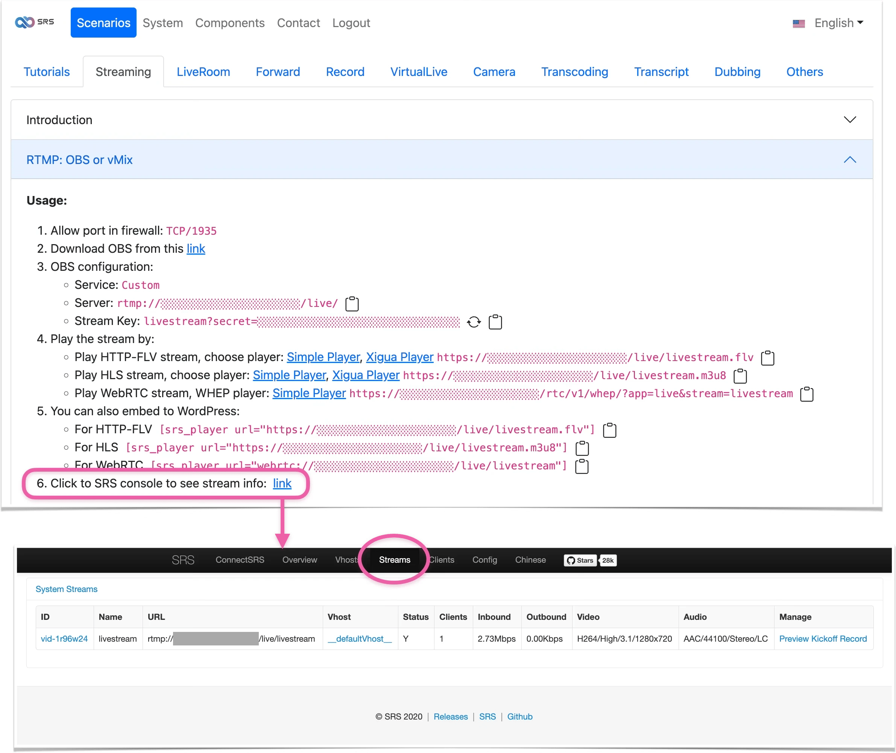This screenshot has height=753, width=896.
Task: Regenerate the stream key secret
Action: coord(474,322)
